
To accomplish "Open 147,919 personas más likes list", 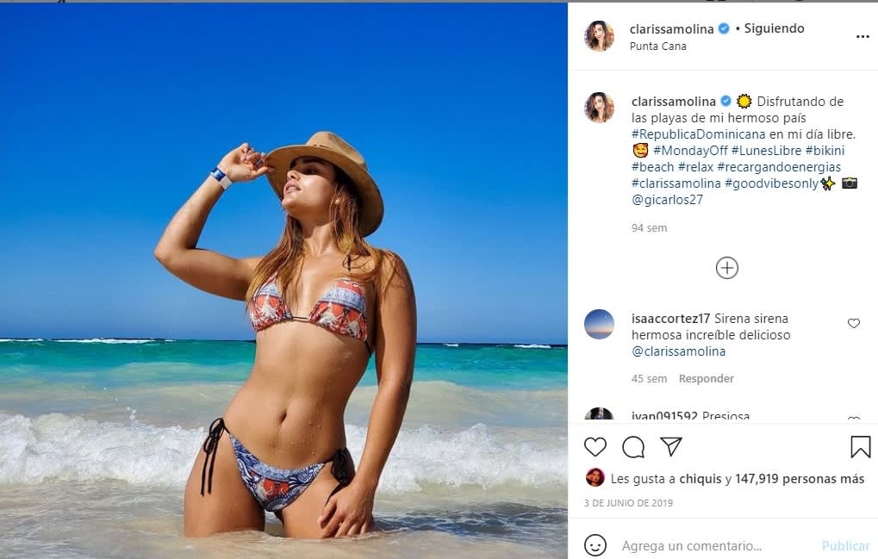I will (799, 479).
